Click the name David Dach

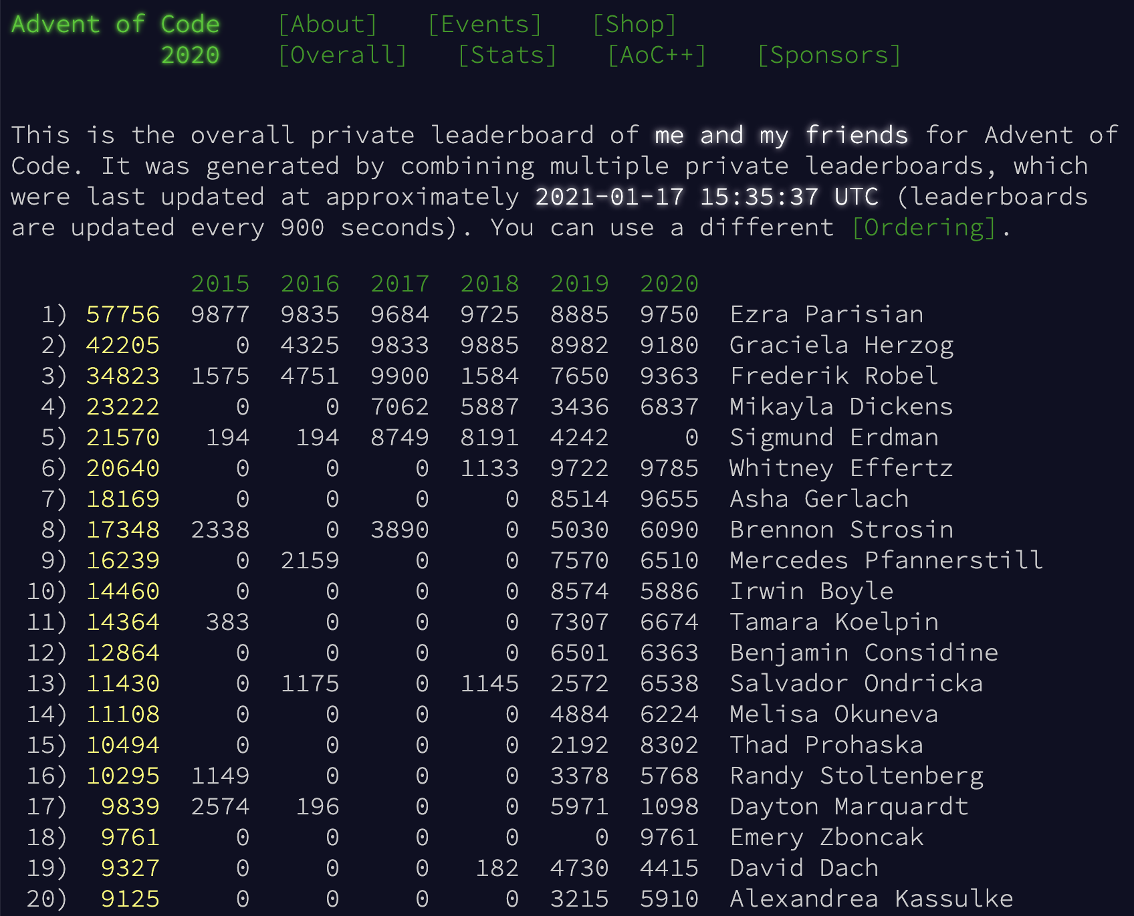click(x=804, y=869)
